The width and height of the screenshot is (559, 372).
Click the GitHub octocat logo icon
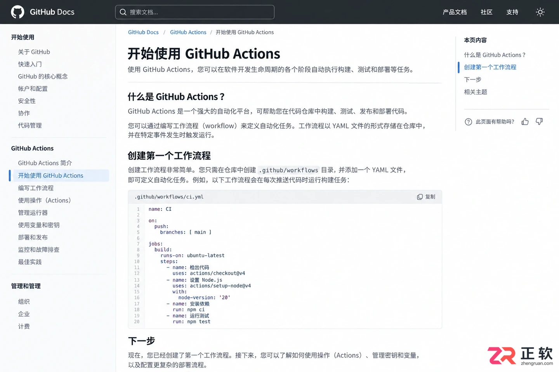17,12
